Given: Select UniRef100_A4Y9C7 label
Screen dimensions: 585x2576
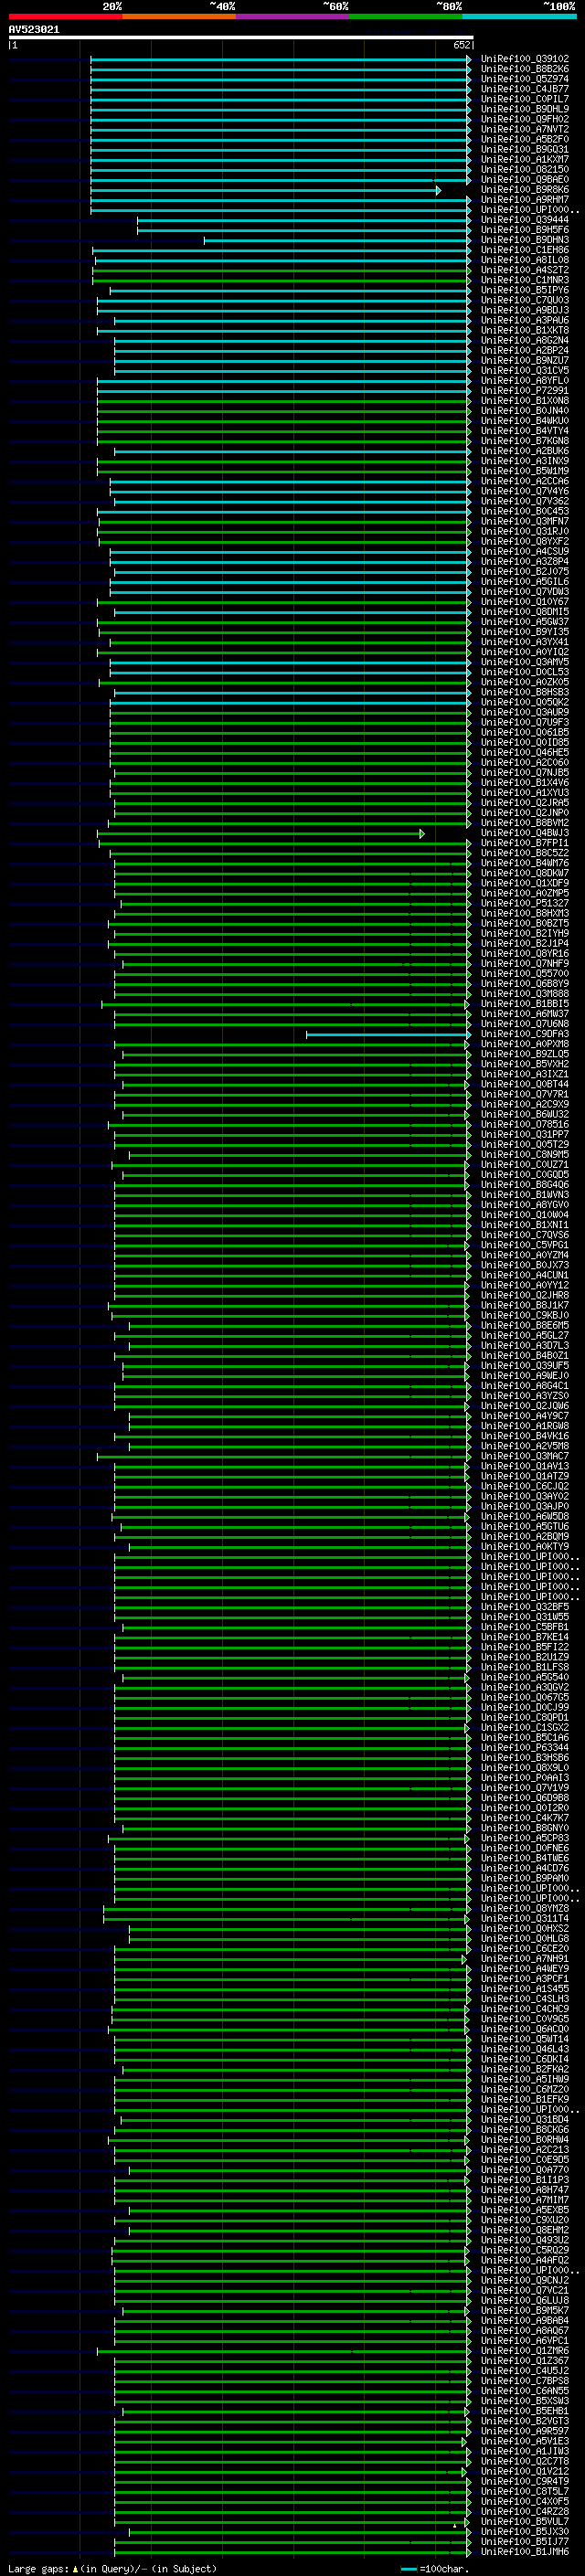Looking at the screenshot, I should click(x=525, y=1416).
